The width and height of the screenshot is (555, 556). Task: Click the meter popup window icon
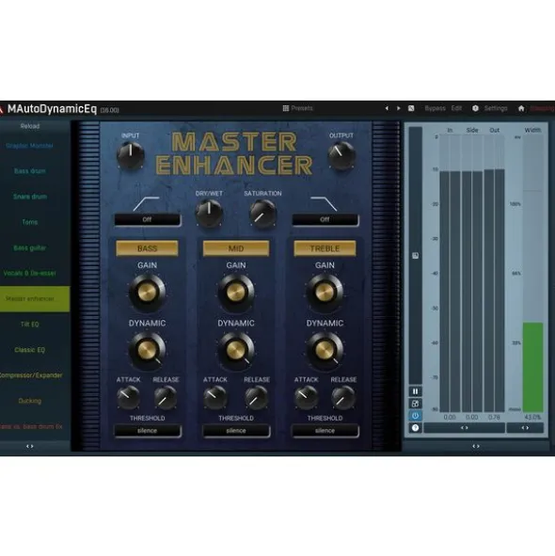tap(415, 404)
